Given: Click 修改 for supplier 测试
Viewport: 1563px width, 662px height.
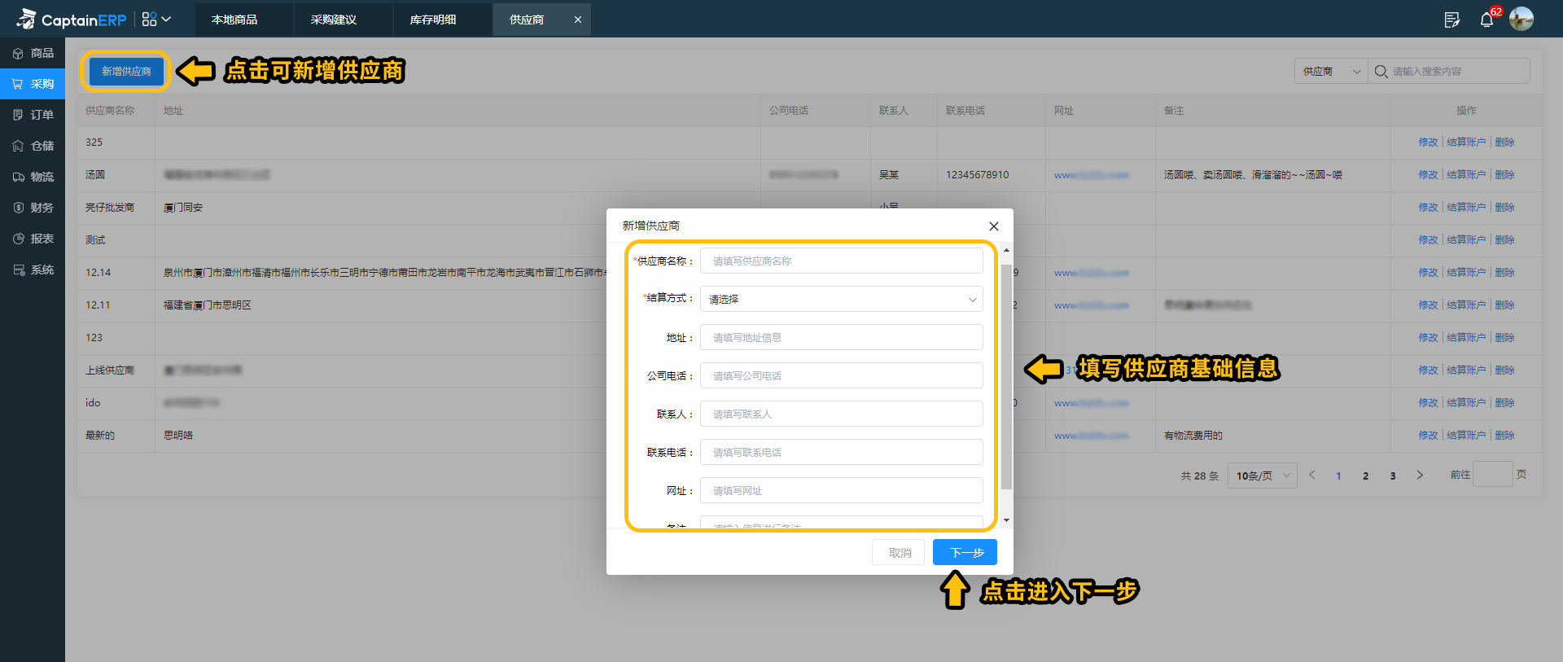Looking at the screenshot, I should 1428,240.
